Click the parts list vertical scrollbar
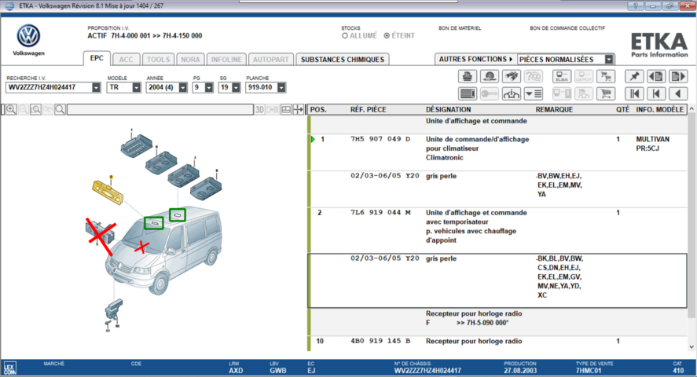 pos(691,215)
